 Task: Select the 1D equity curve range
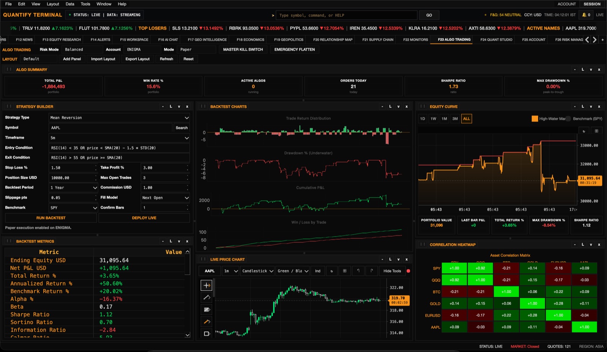pyautogui.click(x=422, y=119)
